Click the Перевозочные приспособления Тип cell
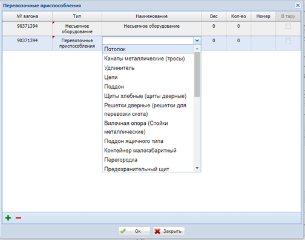 pos(77,43)
